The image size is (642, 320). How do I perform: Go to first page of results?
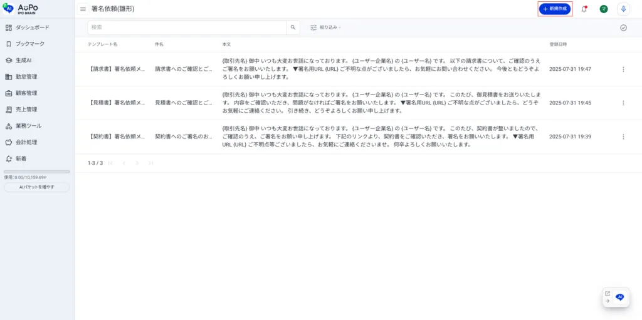[110, 163]
